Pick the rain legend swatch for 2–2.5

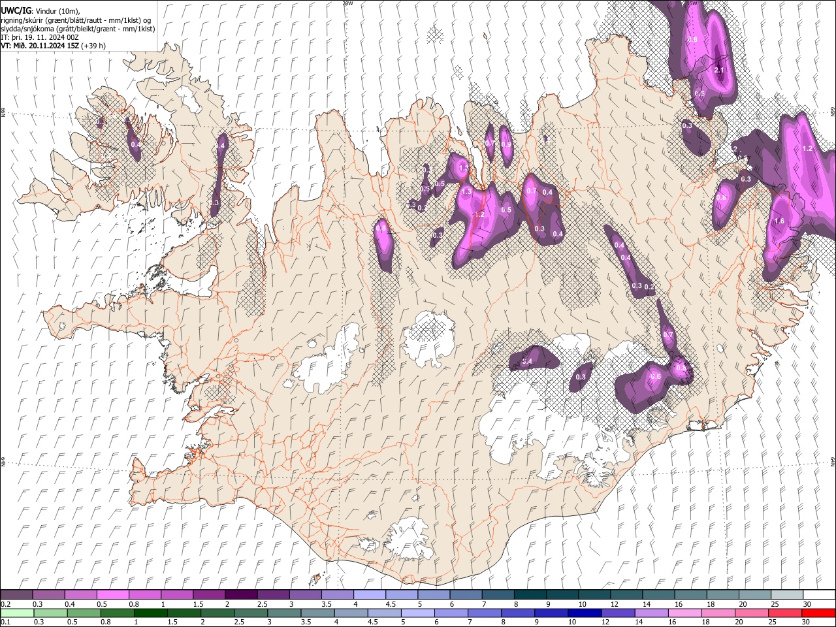(217, 613)
